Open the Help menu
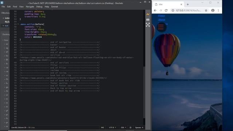 click(47, 7)
